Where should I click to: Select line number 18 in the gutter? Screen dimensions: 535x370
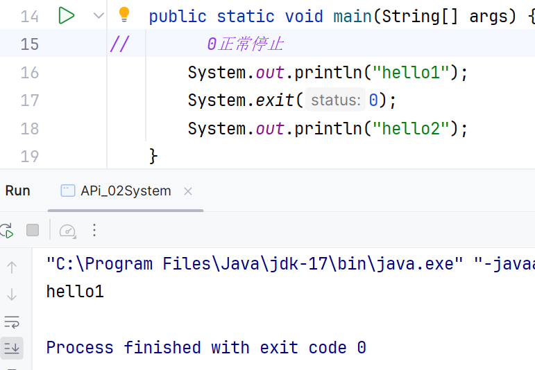pyautogui.click(x=30, y=129)
